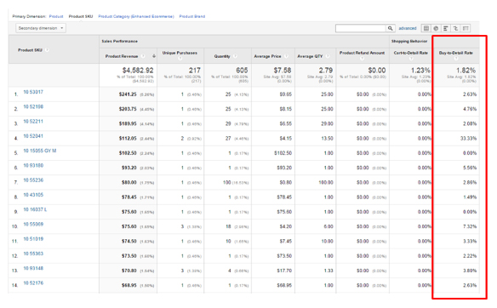Open SKU 10 52211 link
The height and width of the screenshot is (308, 497).
(x=33, y=122)
